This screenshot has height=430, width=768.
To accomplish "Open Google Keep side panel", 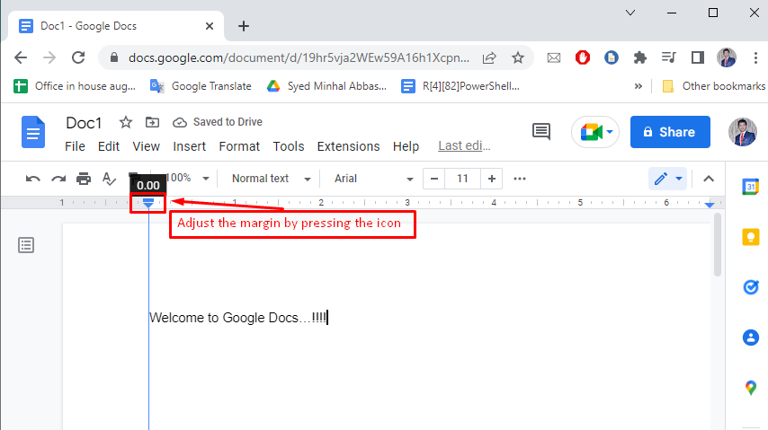I will pyautogui.click(x=750, y=237).
